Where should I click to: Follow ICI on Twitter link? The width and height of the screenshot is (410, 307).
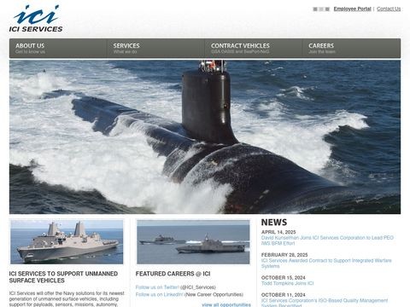pyautogui.click(x=157, y=287)
